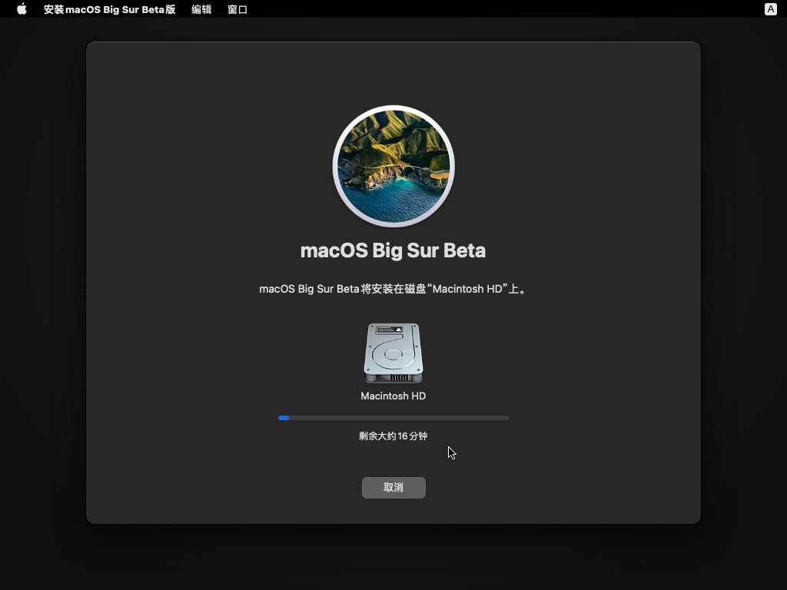
Task: Click the installation progress bar
Action: [393, 418]
